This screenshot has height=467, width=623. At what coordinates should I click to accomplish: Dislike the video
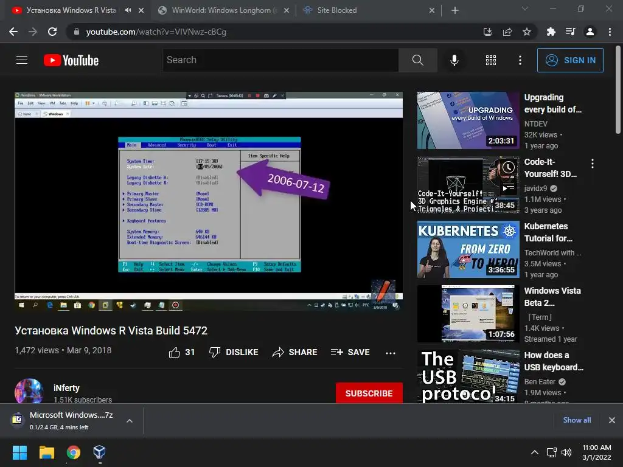(234, 352)
